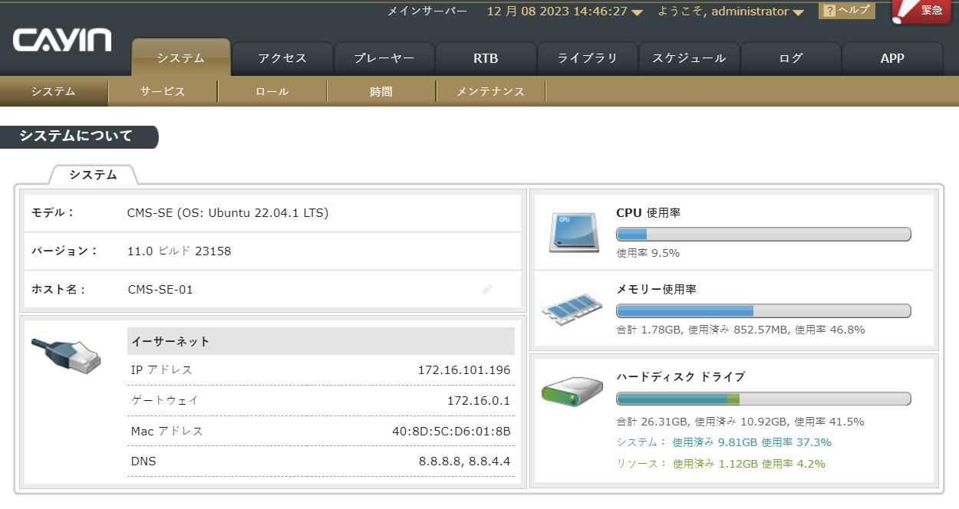The image size is (959, 509).
Task: Expand the date and time dropdown arrow
Action: pyautogui.click(x=637, y=12)
